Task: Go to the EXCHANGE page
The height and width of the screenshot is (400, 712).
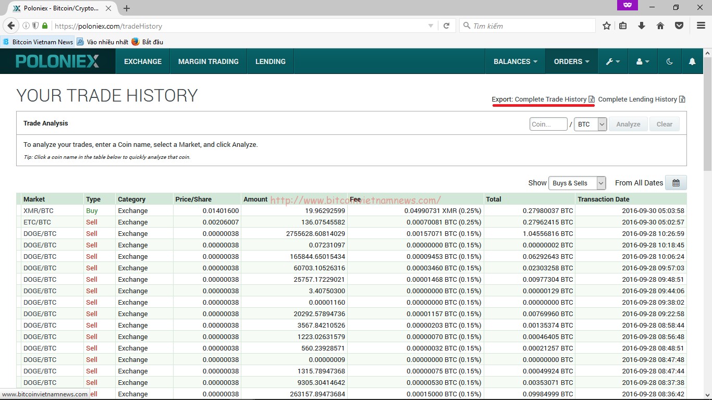Action: coord(143,61)
